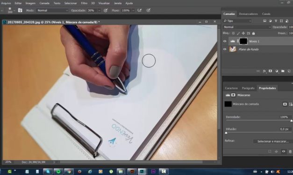
Task: Open the Editar menu
Action: [18, 3]
